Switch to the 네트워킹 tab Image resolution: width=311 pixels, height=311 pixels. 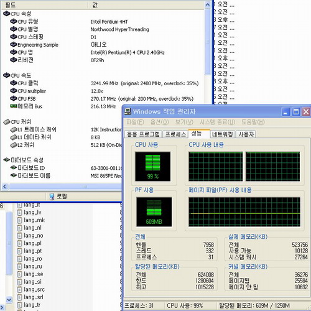(x=223, y=134)
